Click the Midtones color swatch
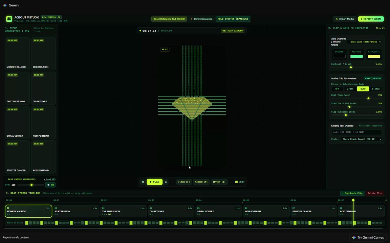Viewport: 390px width, 243px height. click(x=356, y=57)
